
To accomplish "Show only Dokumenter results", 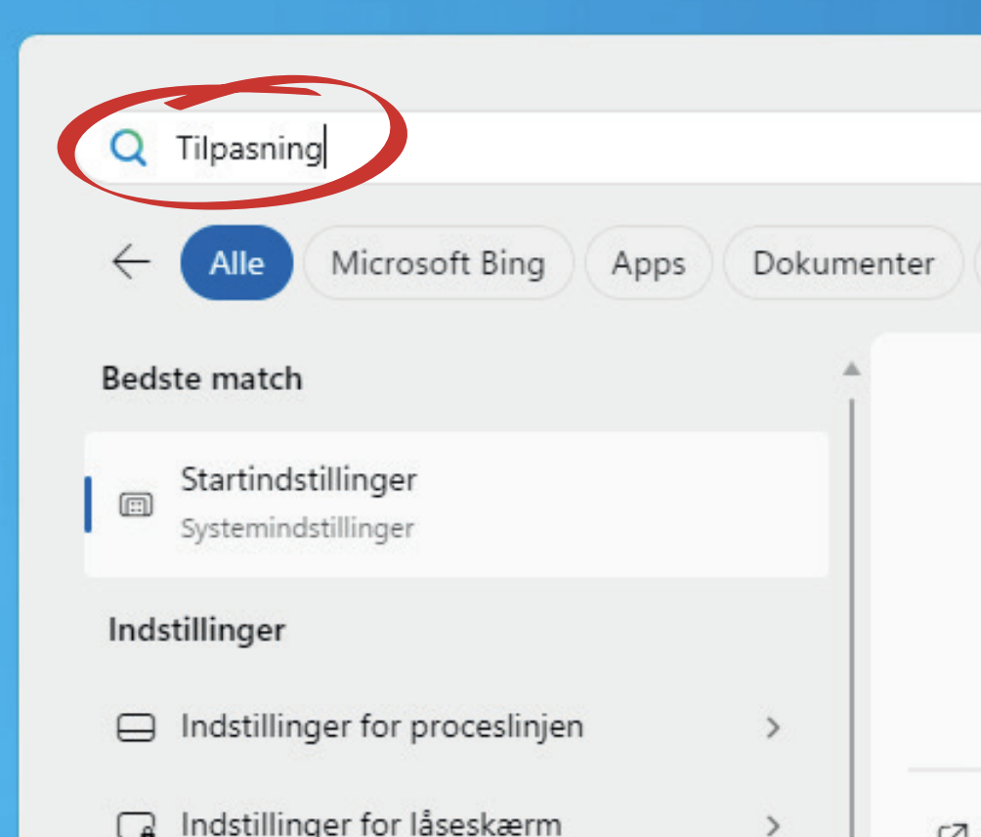I will pos(843,263).
